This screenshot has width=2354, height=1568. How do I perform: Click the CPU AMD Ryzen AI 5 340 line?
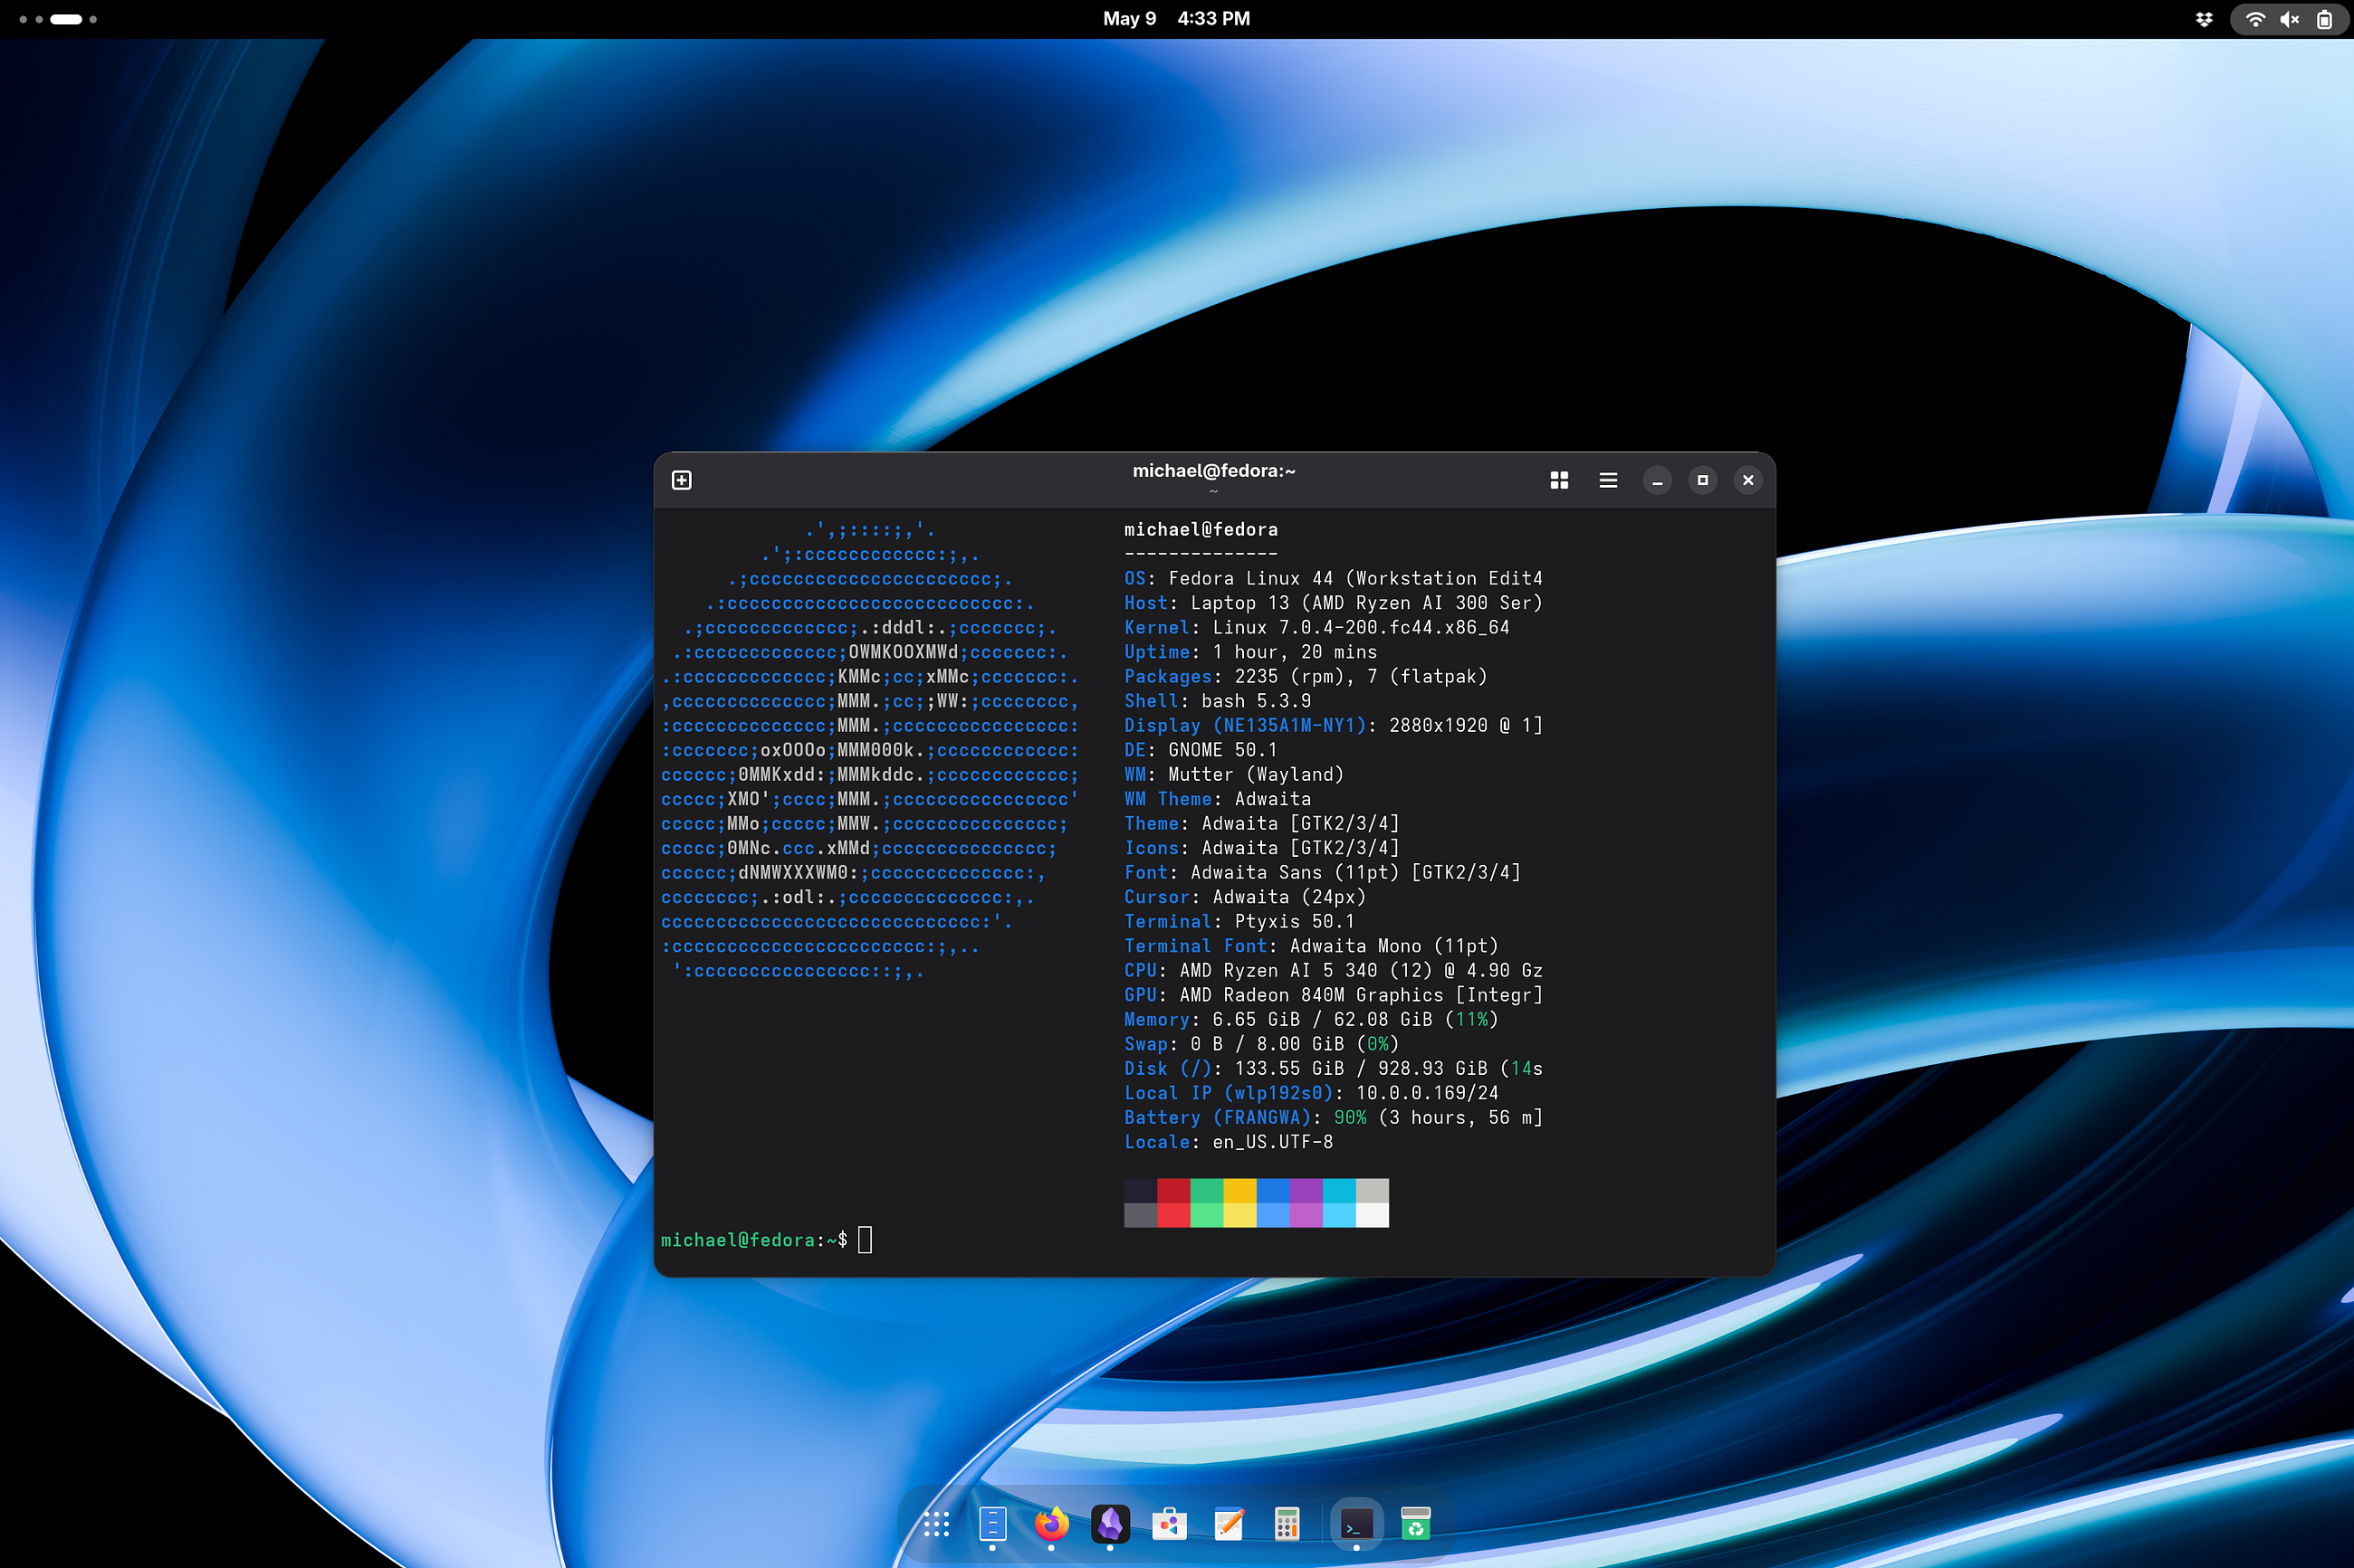pos(1333,970)
